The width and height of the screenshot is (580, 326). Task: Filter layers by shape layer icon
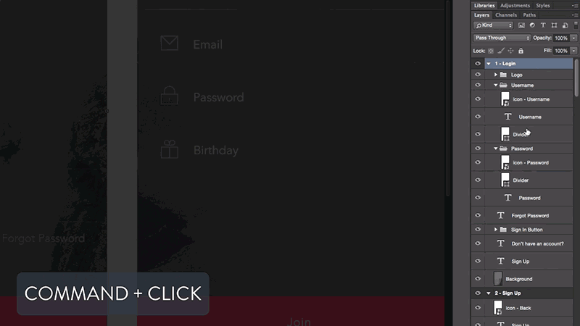[554, 25]
